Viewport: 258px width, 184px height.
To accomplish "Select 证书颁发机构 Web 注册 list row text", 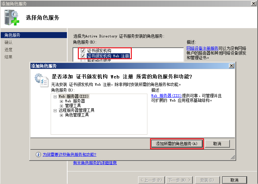I will point(108,56).
